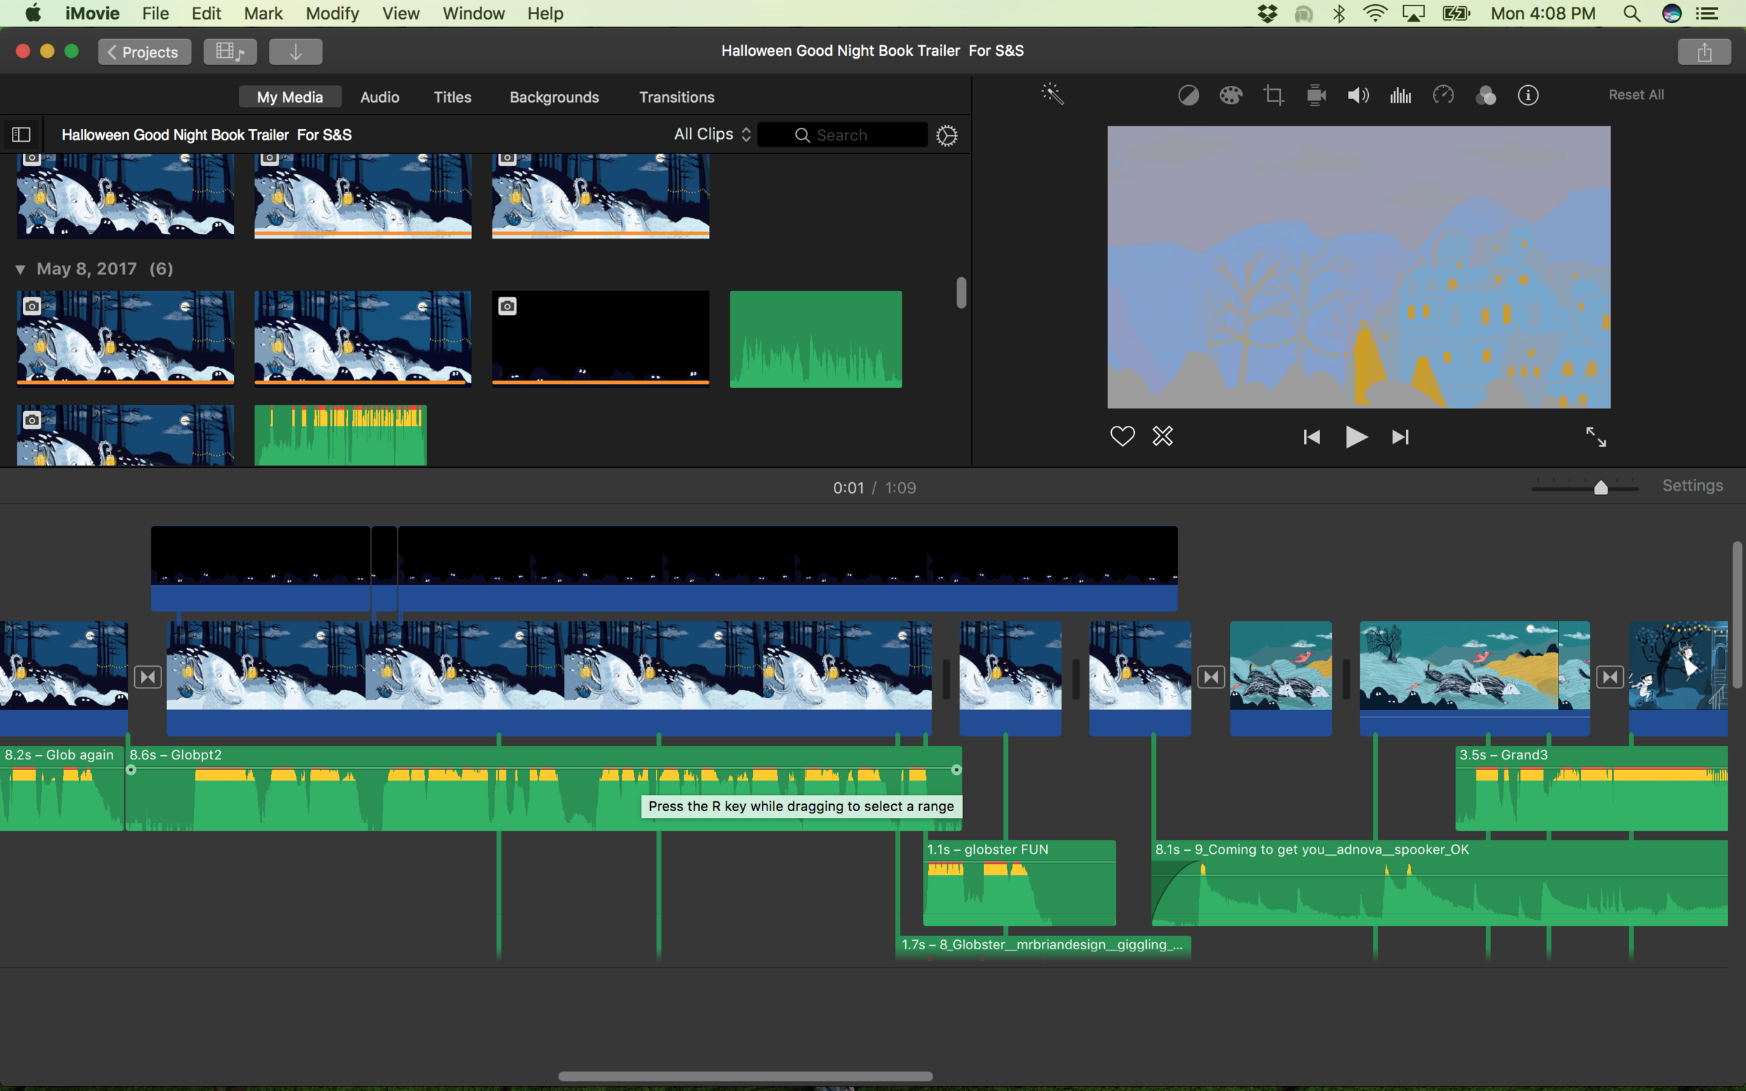
Task: Select the 8.2s Glob again audio clip
Action: pos(62,788)
